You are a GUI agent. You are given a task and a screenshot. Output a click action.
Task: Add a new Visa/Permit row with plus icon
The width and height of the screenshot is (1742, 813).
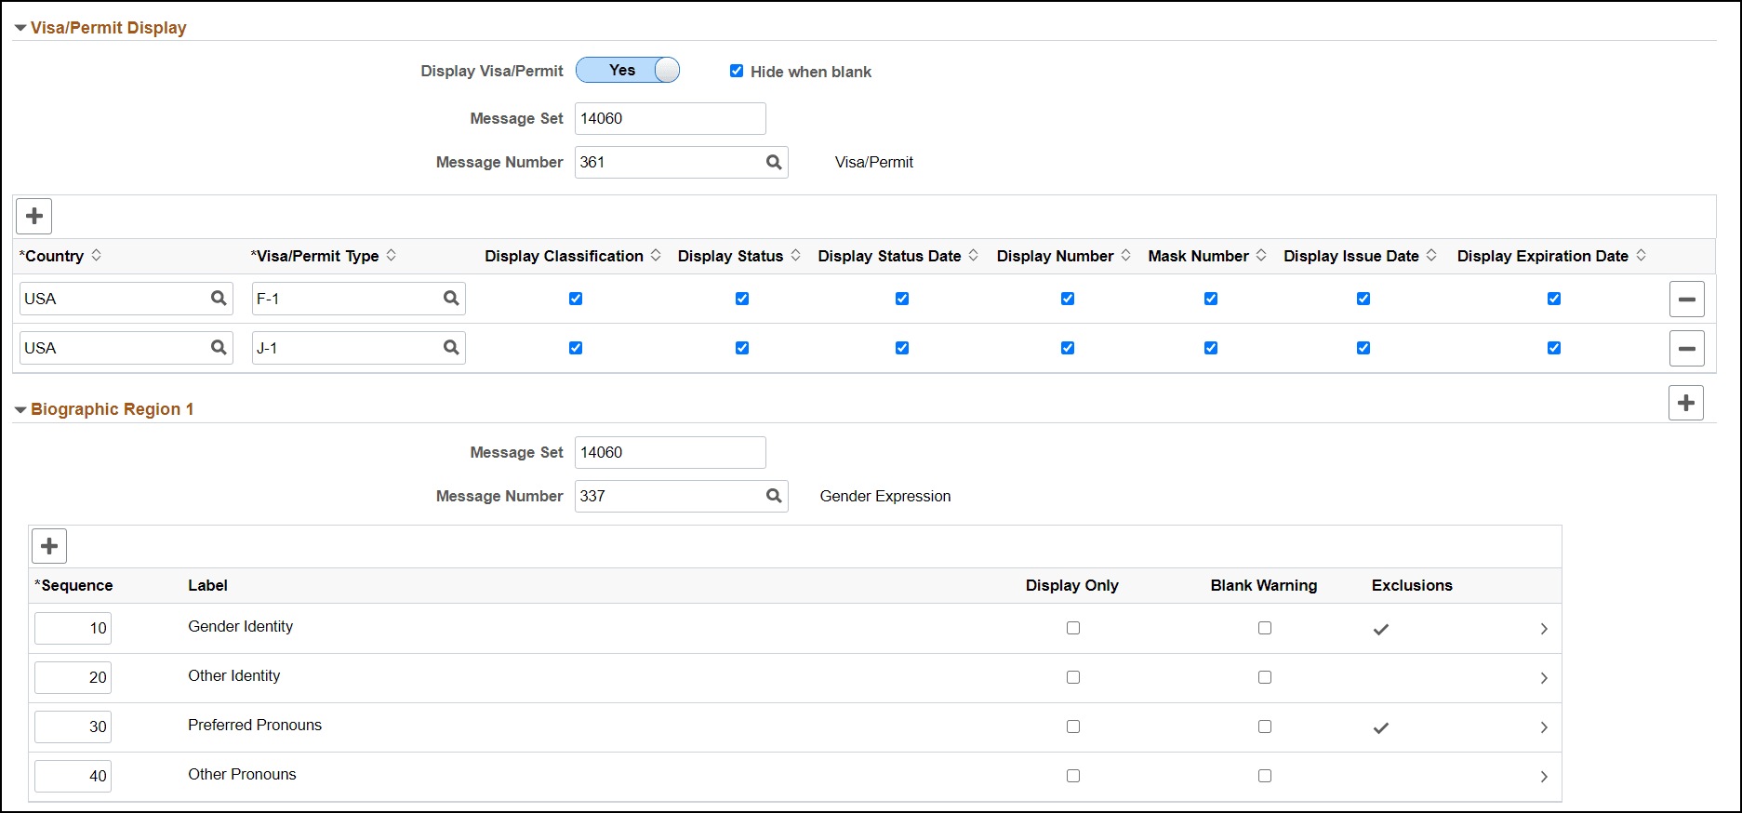click(x=34, y=216)
